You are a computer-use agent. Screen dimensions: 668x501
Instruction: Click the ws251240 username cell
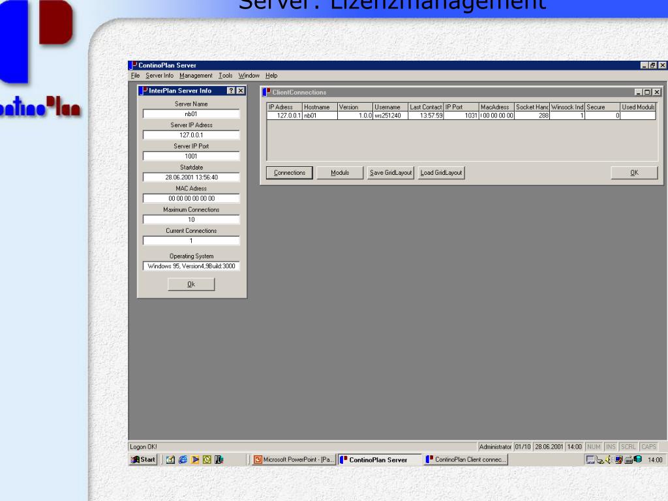[390, 115]
